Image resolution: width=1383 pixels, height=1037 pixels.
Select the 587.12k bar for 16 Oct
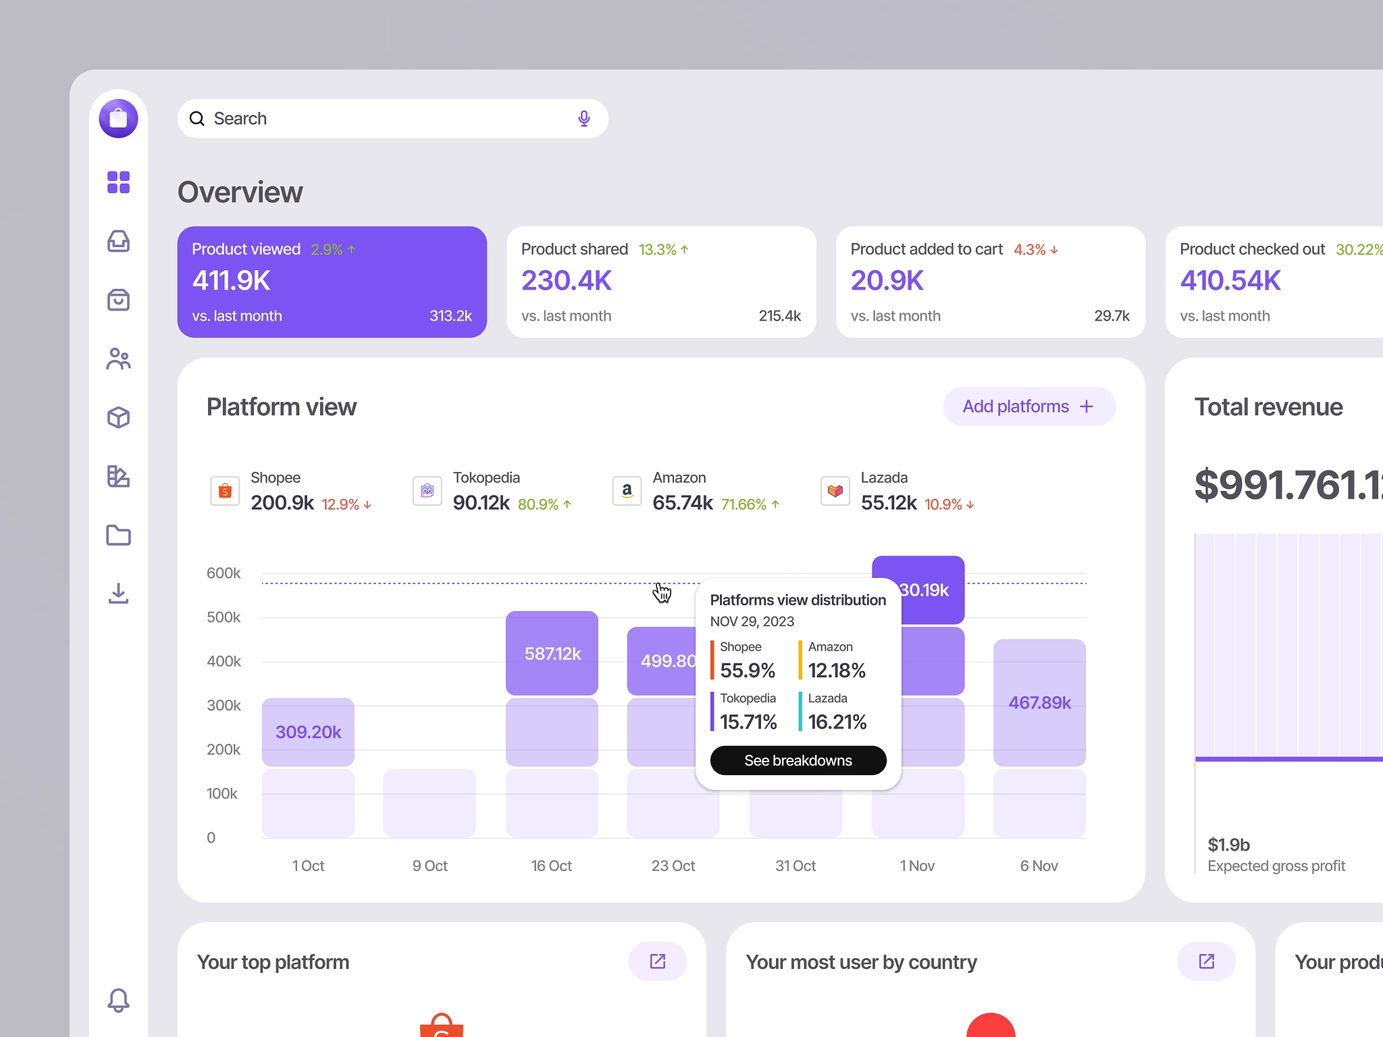pos(551,654)
